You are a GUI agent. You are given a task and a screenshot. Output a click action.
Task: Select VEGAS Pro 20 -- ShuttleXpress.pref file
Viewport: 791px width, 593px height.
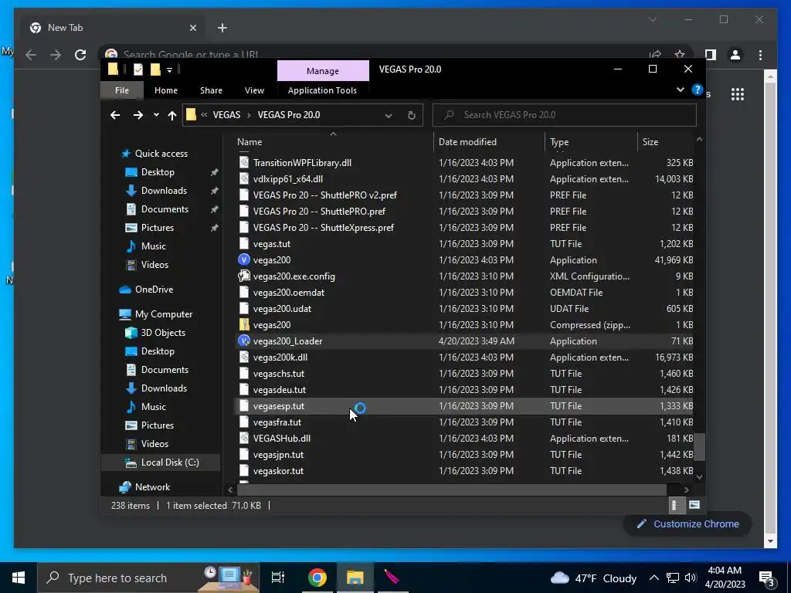(x=323, y=228)
